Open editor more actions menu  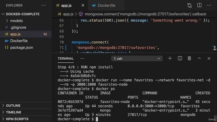(x=209, y=5)
